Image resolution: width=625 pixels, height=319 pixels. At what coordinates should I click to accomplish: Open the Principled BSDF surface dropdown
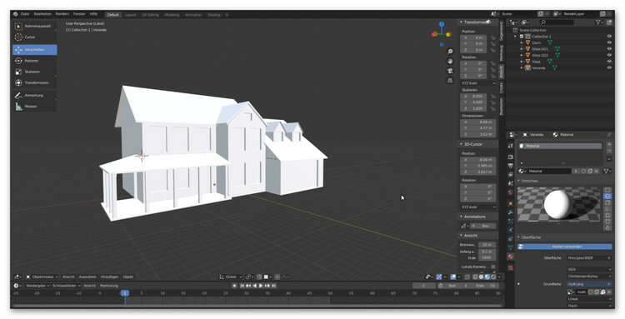589,258
